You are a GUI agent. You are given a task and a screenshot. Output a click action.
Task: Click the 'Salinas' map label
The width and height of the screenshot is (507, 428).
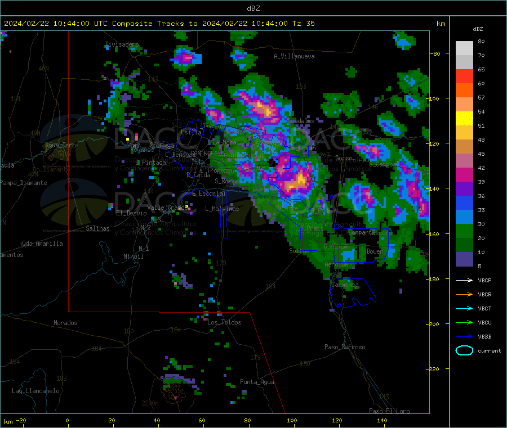coord(97,228)
